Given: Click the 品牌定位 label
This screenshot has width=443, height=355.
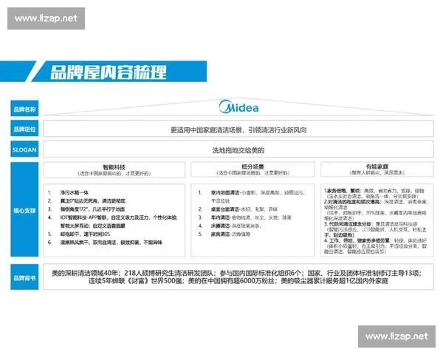Looking at the screenshot, I should pos(24,129).
